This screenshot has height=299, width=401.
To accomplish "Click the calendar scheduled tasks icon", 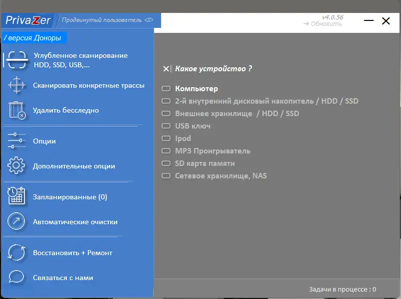I will (x=16, y=196).
